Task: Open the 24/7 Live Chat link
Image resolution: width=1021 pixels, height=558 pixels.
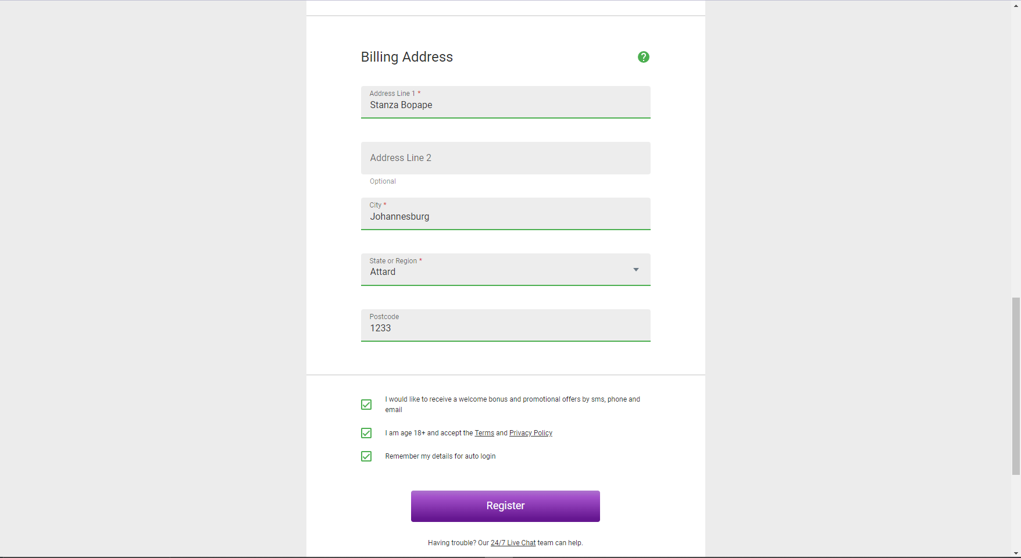Action: (513, 543)
